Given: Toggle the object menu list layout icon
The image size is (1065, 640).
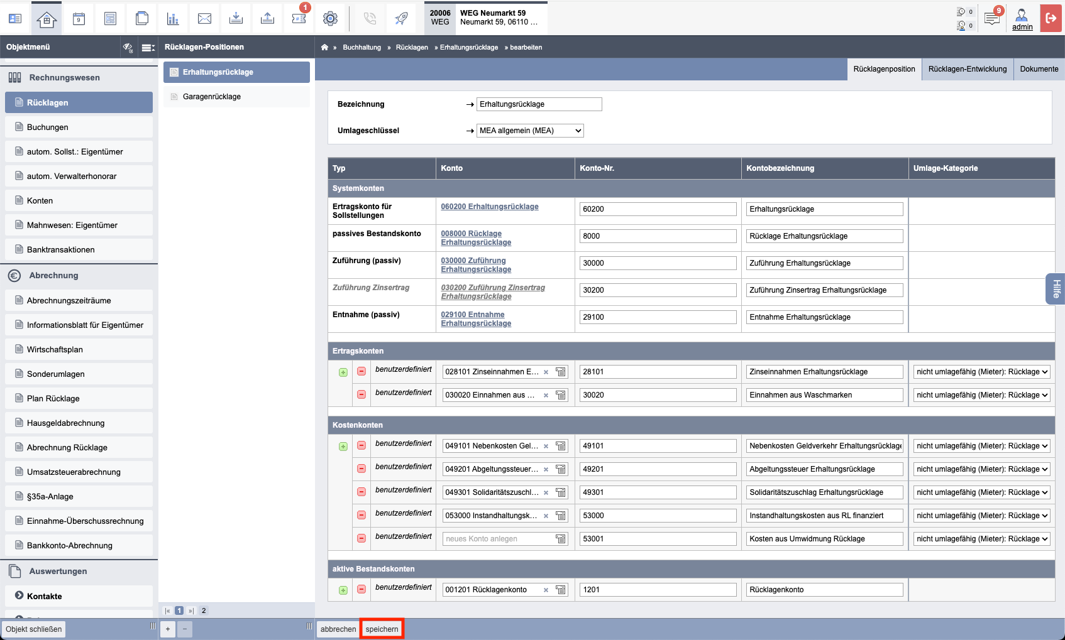Looking at the screenshot, I should 148,48.
